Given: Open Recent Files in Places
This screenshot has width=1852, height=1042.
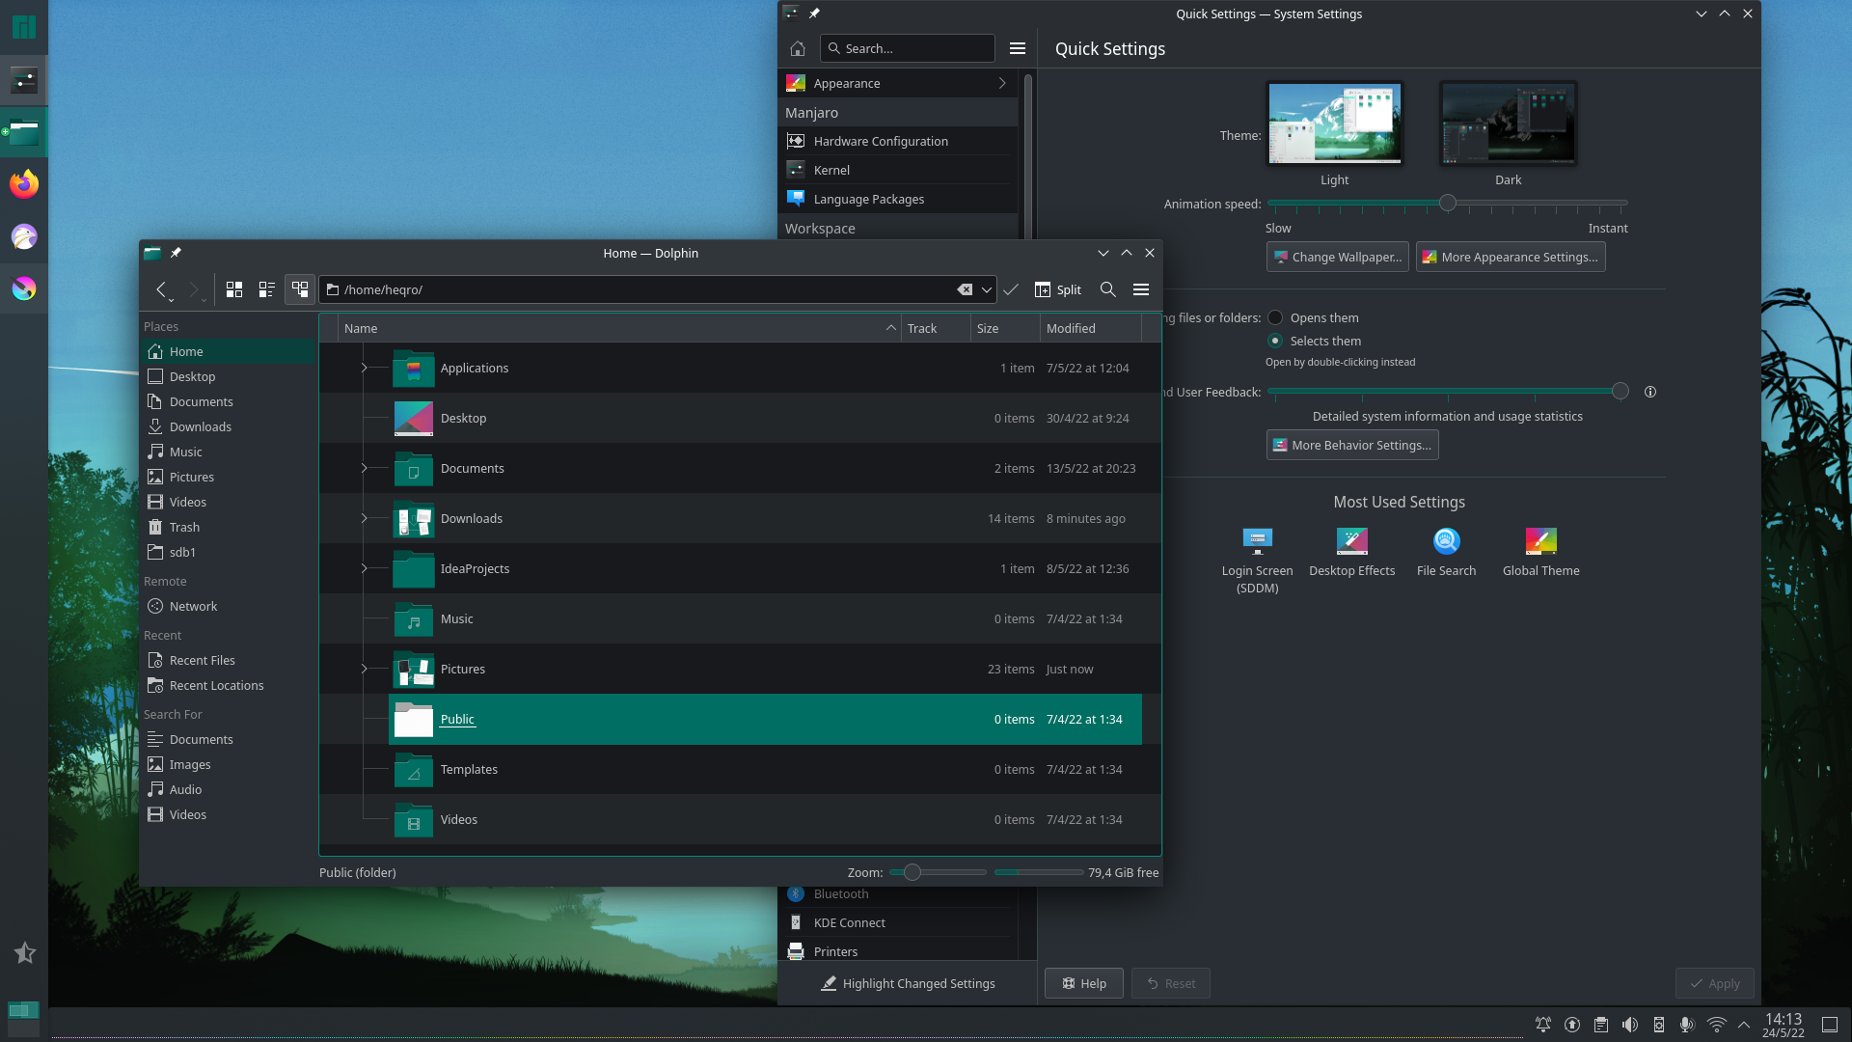Looking at the screenshot, I should point(229,660).
